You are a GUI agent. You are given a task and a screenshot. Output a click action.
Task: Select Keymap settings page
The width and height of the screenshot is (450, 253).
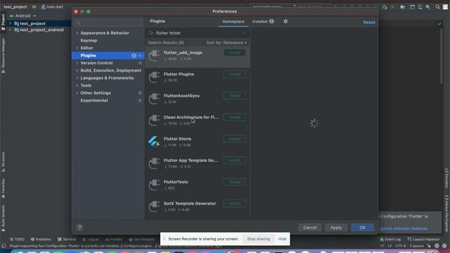[x=89, y=41]
